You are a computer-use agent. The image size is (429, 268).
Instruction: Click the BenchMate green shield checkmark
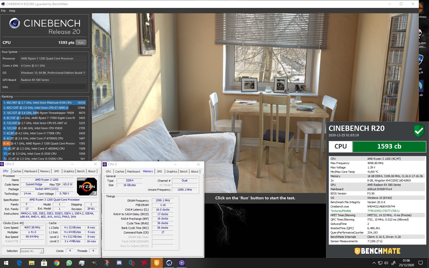(419, 131)
